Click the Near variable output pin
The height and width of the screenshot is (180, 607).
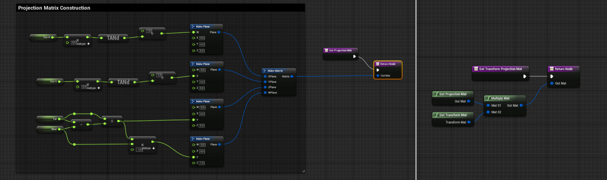pyautogui.click(x=60, y=129)
